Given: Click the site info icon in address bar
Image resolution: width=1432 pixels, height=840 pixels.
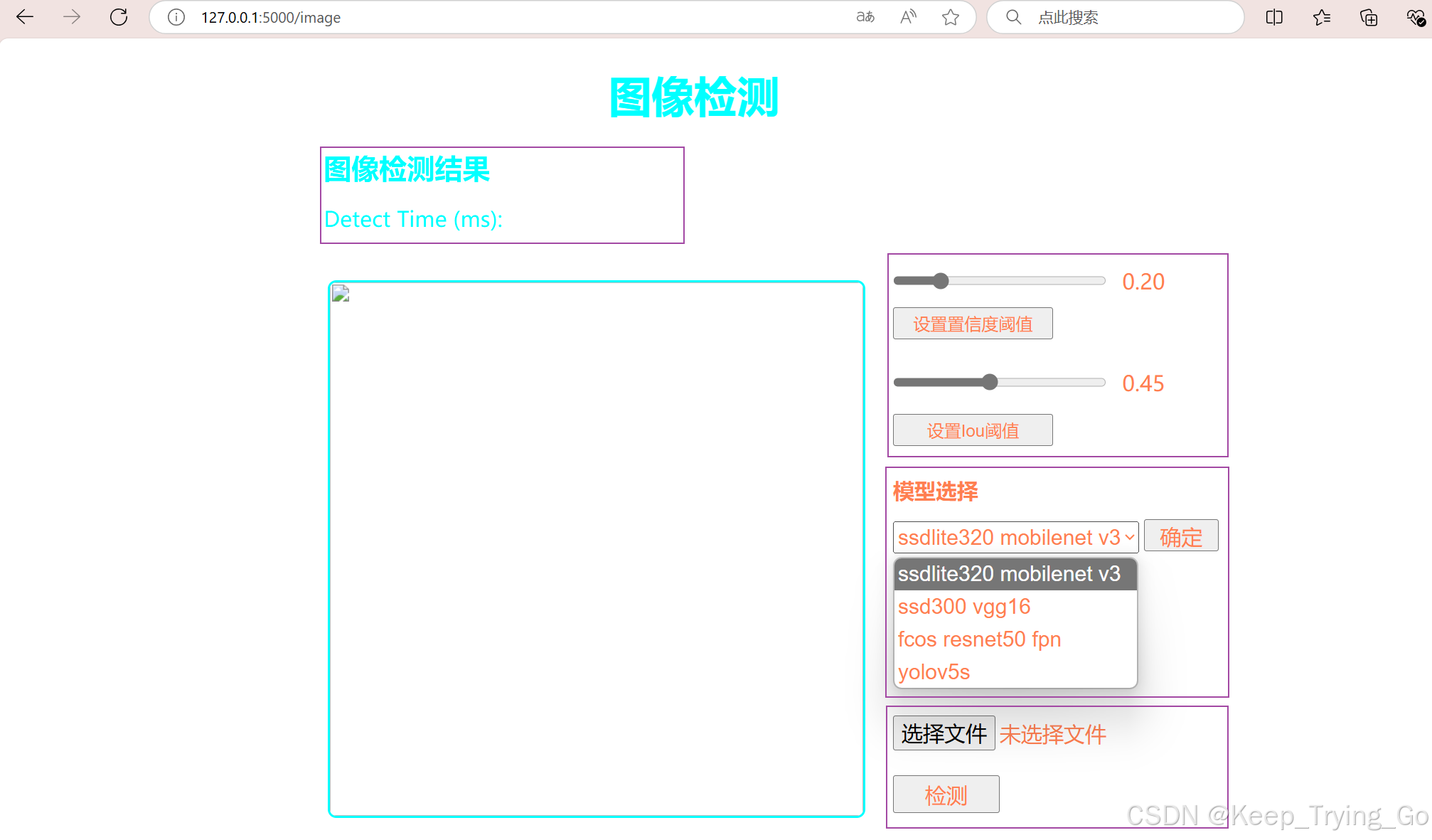Looking at the screenshot, I should pyautogui.click(x=176, y=17).
